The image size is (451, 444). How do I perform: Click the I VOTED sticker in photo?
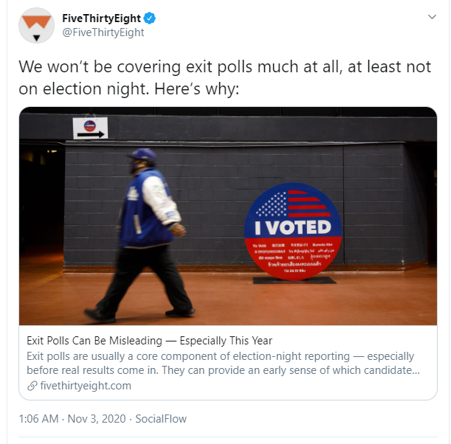pos(293,232)
